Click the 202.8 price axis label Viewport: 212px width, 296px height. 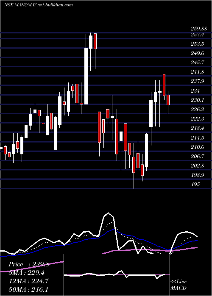tap(198, 166)
